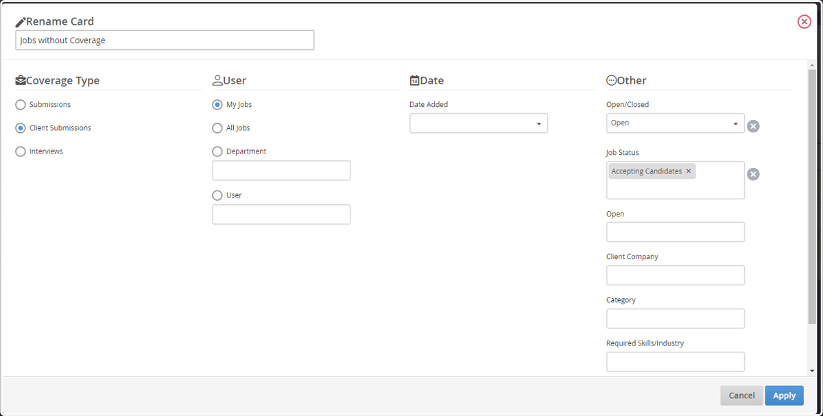Select the Submissions coverage type
823x416 pixels.
click(21, 105)
